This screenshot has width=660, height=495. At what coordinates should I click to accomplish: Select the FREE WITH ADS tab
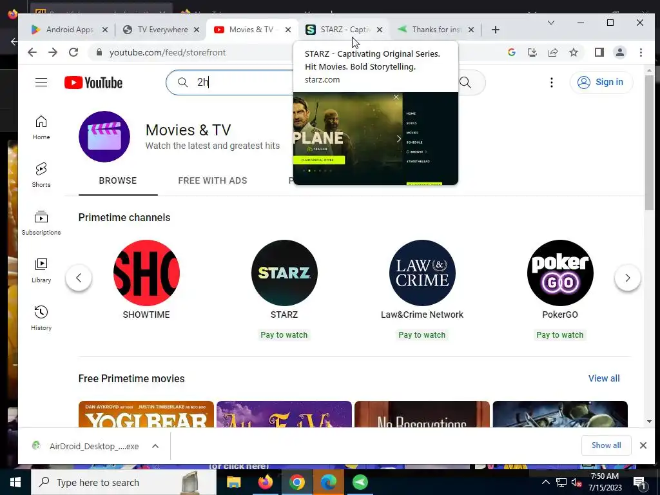tap(213, 180)
